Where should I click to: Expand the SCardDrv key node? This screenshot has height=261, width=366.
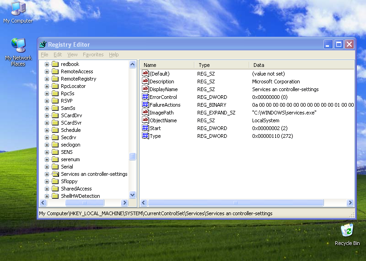[x=47, y=115]
